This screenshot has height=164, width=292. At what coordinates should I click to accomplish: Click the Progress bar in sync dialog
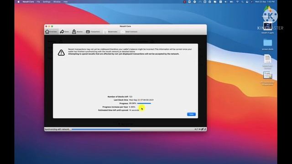tap(144, 103)
